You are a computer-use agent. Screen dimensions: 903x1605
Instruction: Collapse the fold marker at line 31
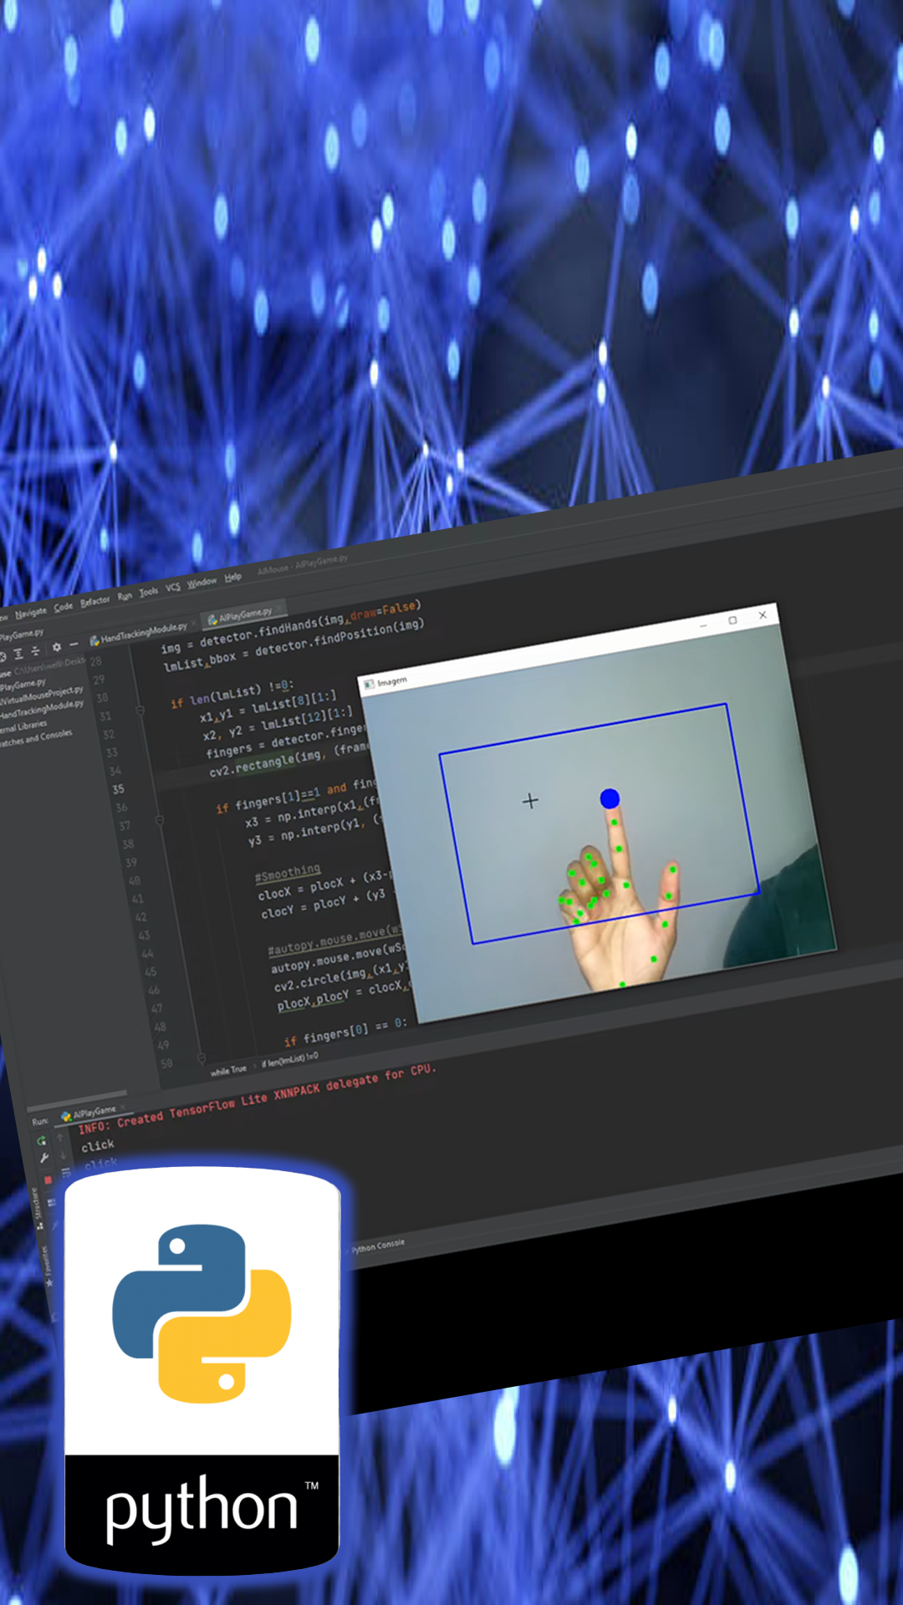click(x=140, y=710)
